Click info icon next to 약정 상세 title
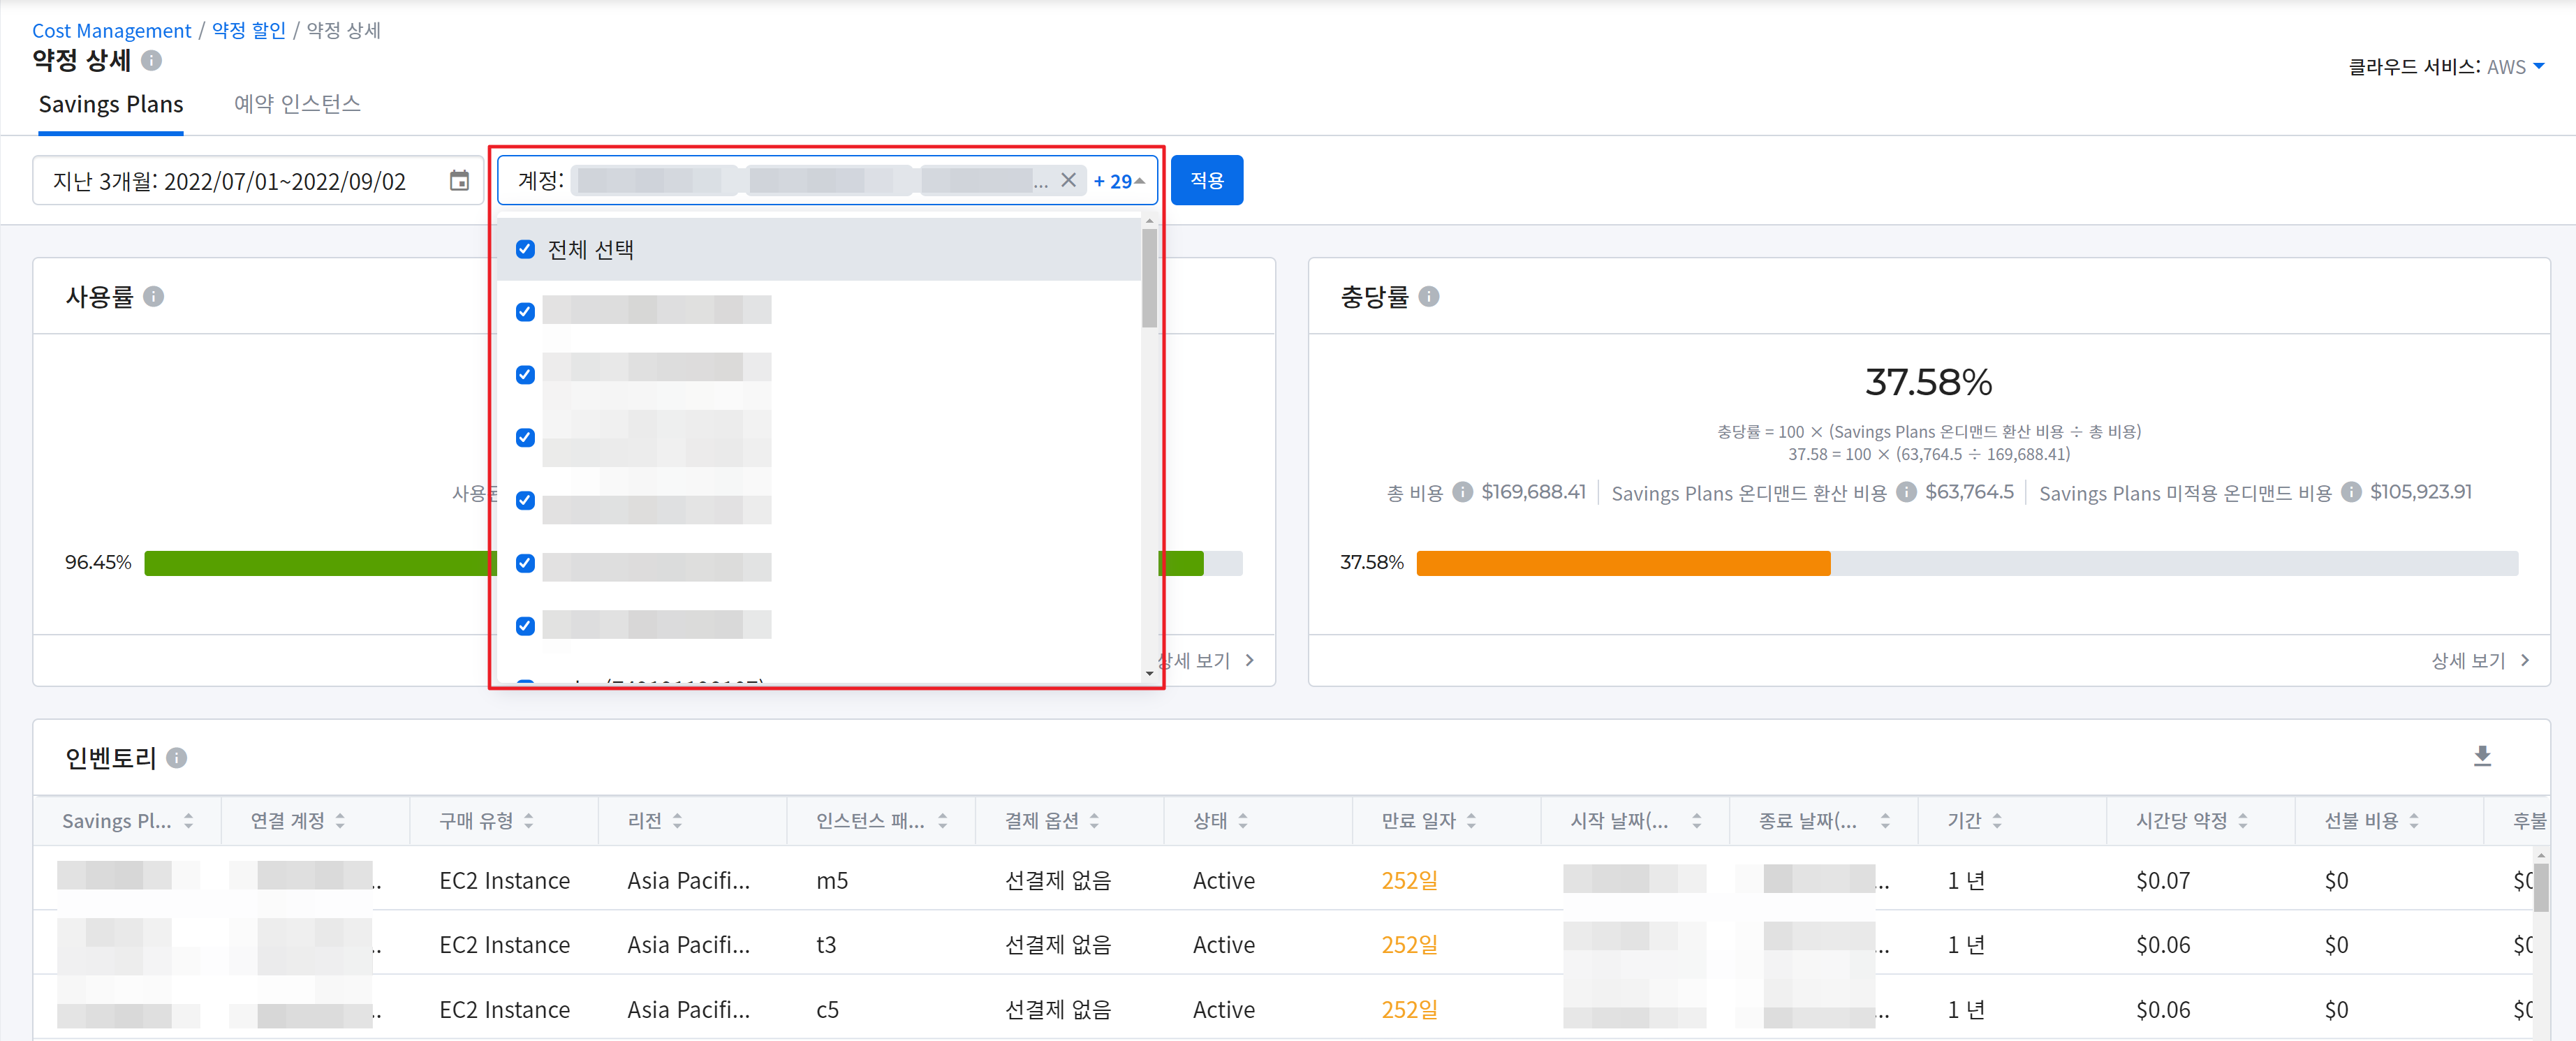2576x1041 pixels. point(152,61)
